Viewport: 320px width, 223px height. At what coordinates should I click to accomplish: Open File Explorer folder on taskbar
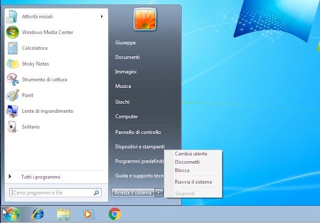click(x=63, y=215)
